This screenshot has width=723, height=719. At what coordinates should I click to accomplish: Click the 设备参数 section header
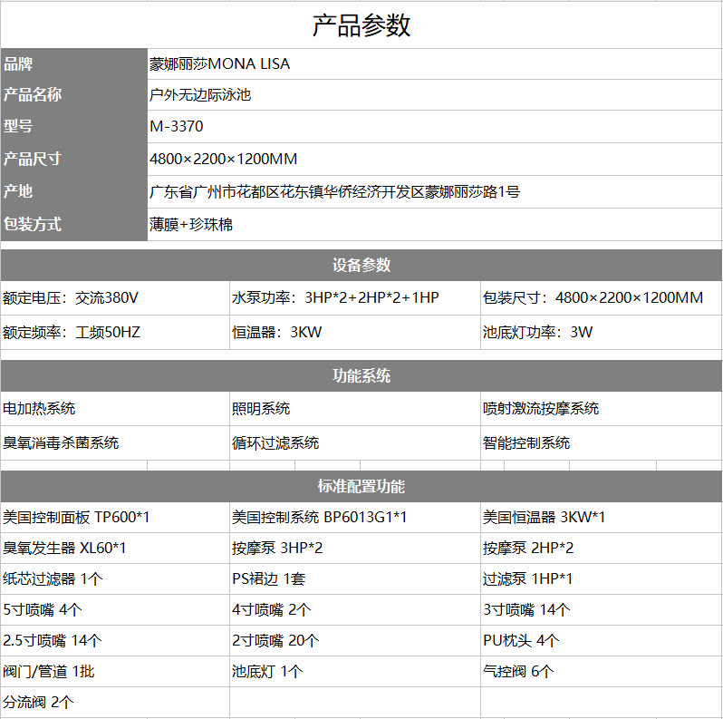tap(361, 265)
